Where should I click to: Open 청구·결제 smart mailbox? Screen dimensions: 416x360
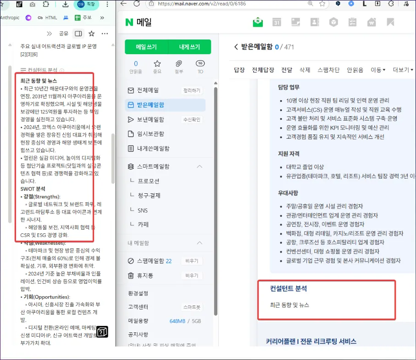tap(149, 196)
